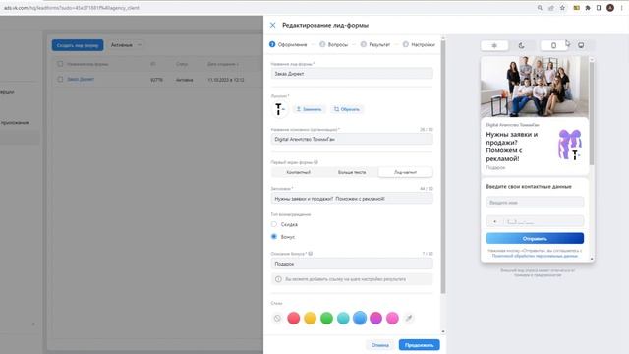Select the Скидка reward radio button
Viewport: 629px width, 354px height.
pyautogui.click(x=274, y=224)
